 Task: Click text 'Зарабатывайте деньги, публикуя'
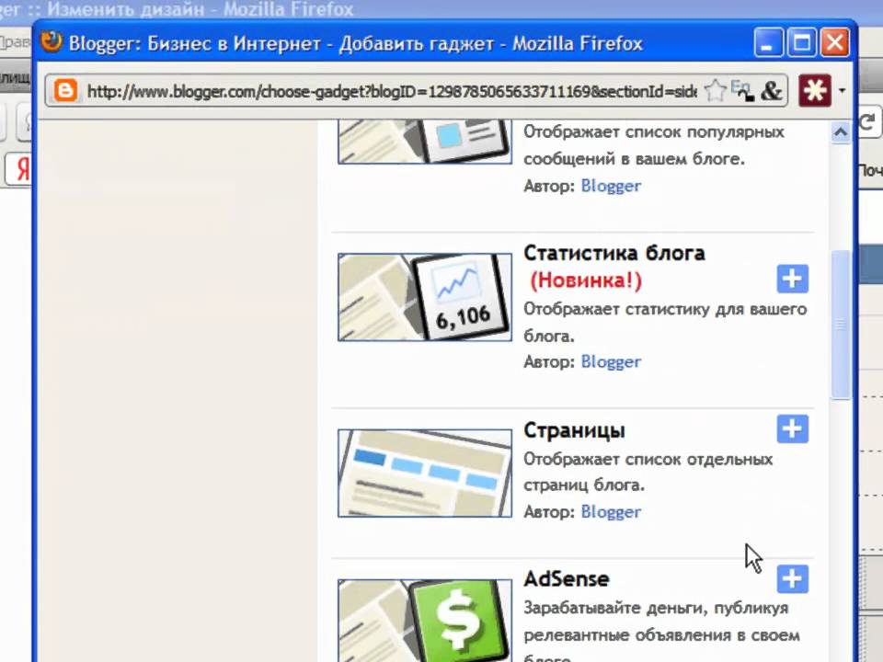[x=656, y=608]
